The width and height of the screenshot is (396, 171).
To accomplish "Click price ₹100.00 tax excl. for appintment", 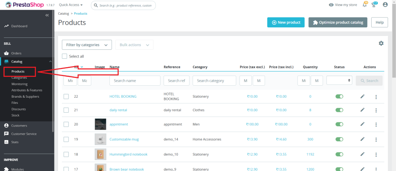I will point(252,124).
